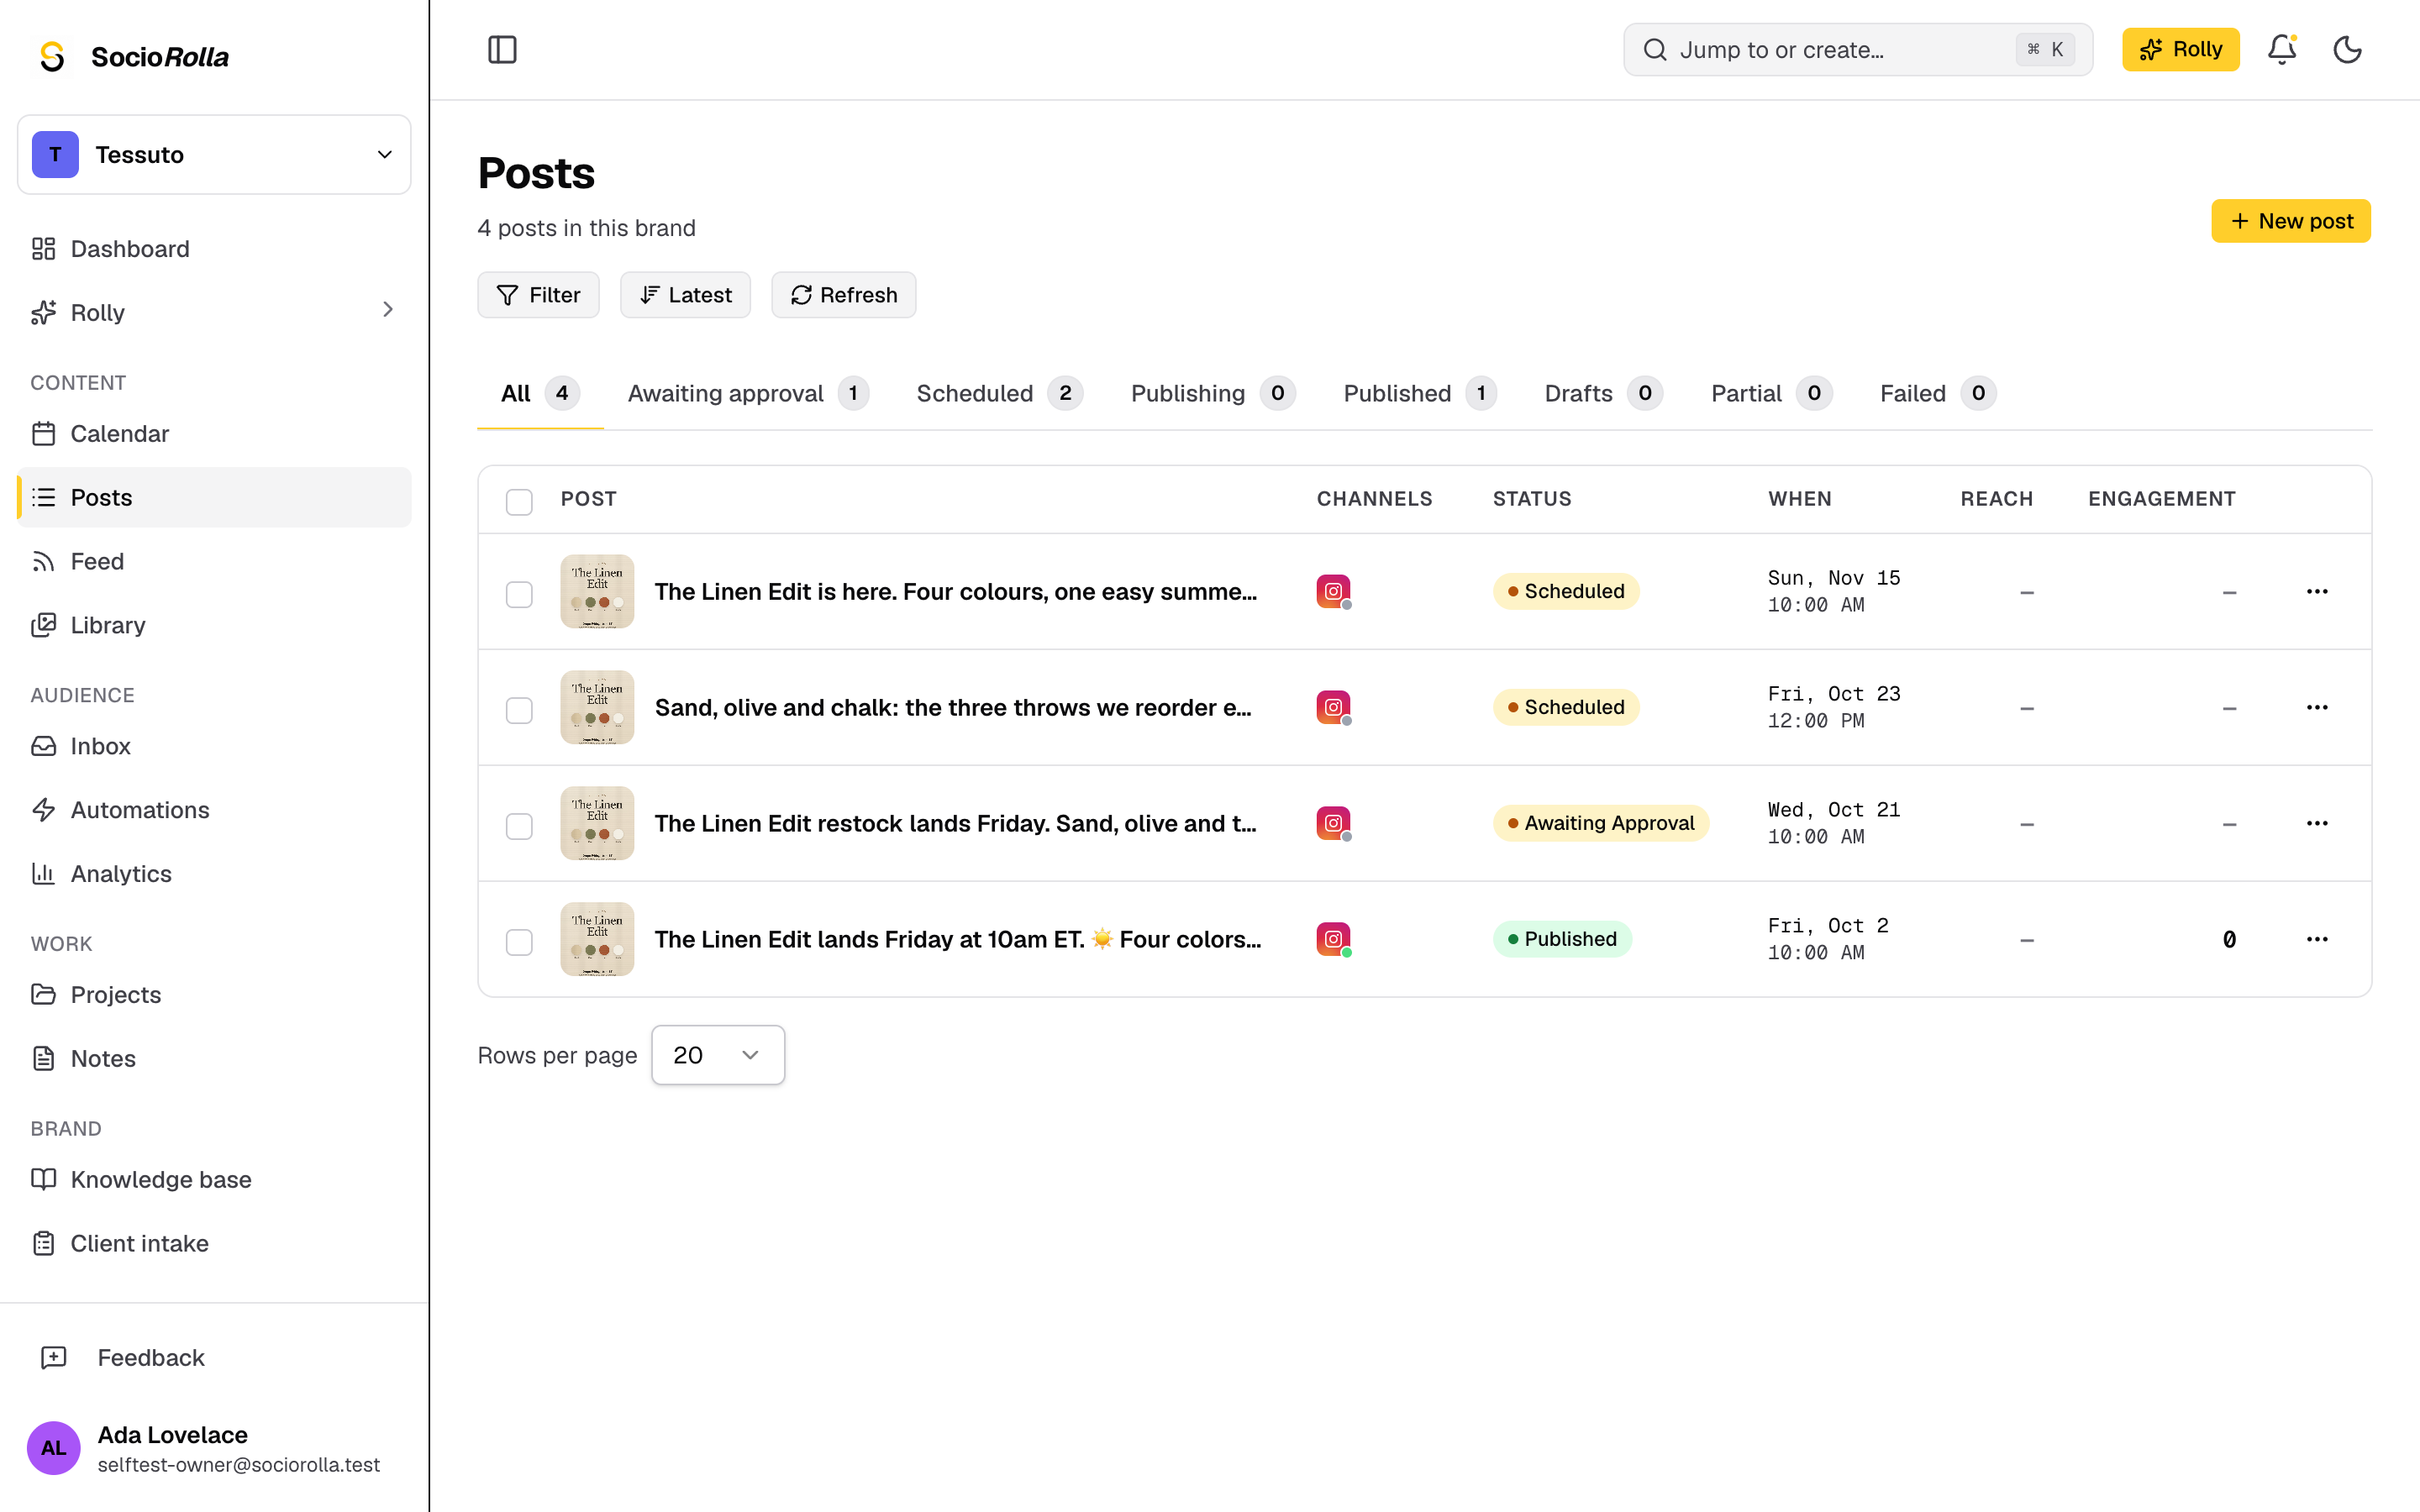Select the 'lands Friday at 10am ET' post checkbox
This screenshot has height=1512, width=2420.
click(519, 942)
